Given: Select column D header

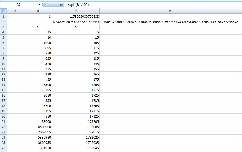Looking at the screenshot, I should coord(170,11).
